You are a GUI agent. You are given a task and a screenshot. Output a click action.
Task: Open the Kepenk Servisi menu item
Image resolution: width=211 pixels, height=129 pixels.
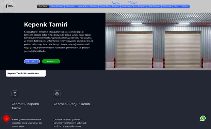56,6
